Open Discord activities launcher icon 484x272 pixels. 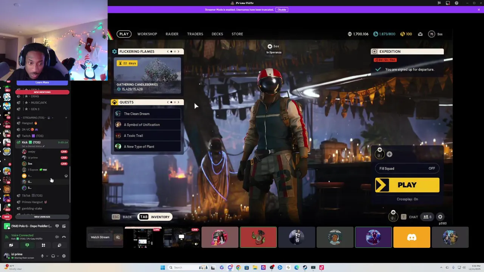point(43,246)
